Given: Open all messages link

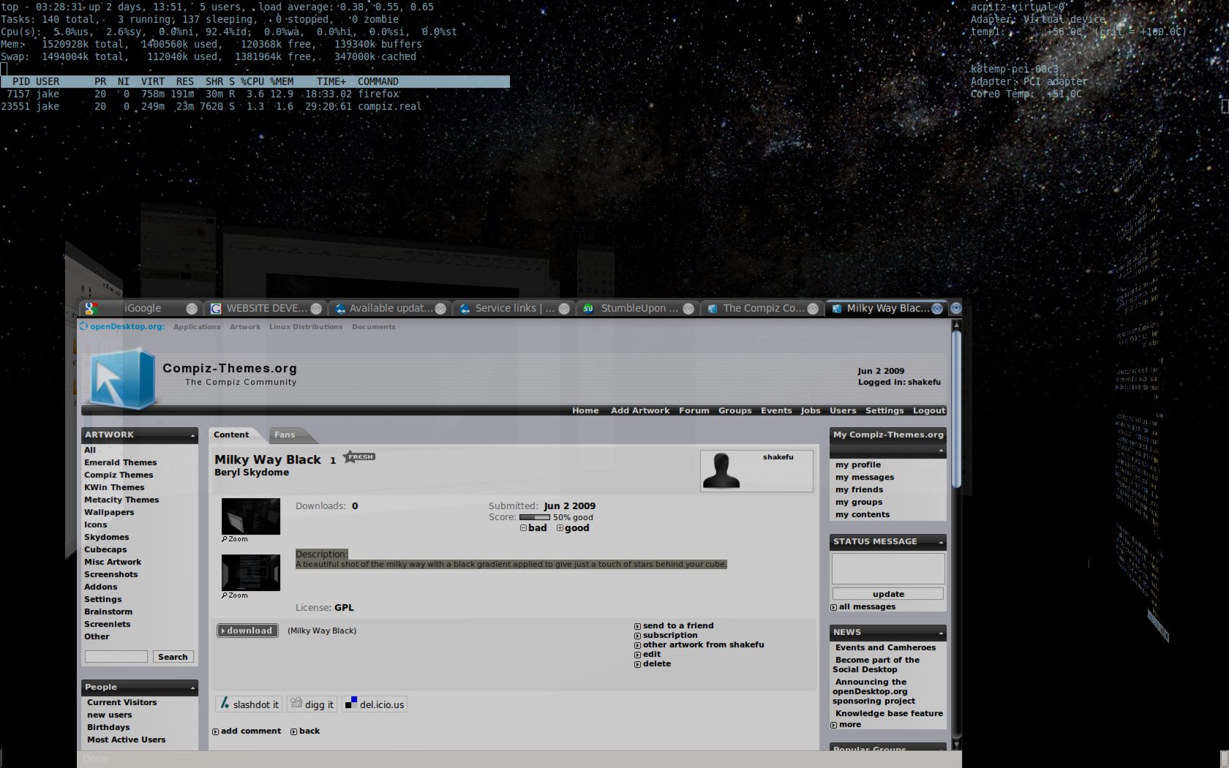Looking at the screenshot, I should pos(863,607).
